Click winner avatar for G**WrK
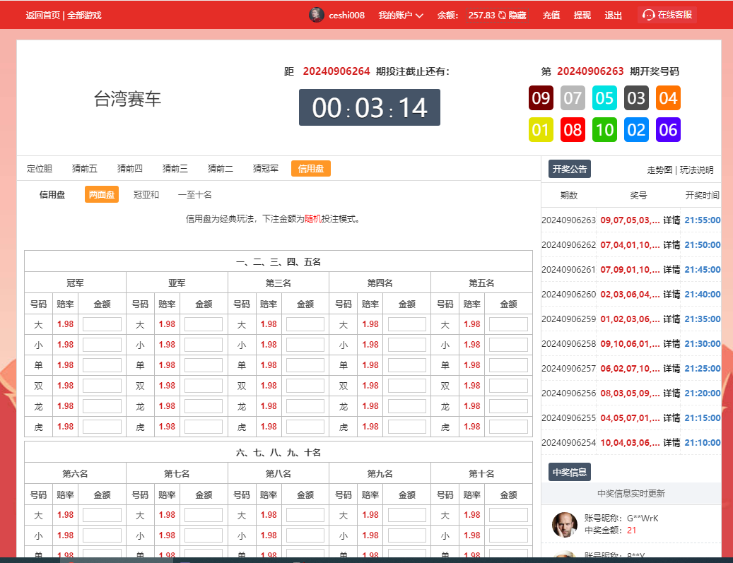733x563 pixels. point(564,524)
